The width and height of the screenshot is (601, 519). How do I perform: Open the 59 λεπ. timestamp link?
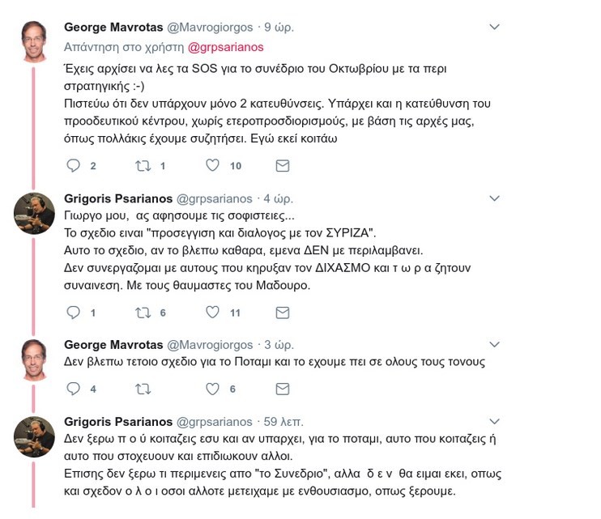283,422
